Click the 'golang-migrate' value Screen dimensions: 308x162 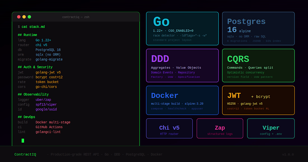point(49,59)
